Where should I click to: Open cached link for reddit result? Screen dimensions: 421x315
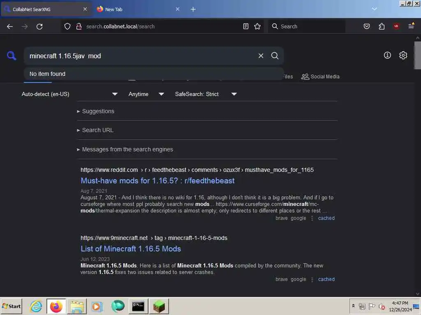[326, 218]
